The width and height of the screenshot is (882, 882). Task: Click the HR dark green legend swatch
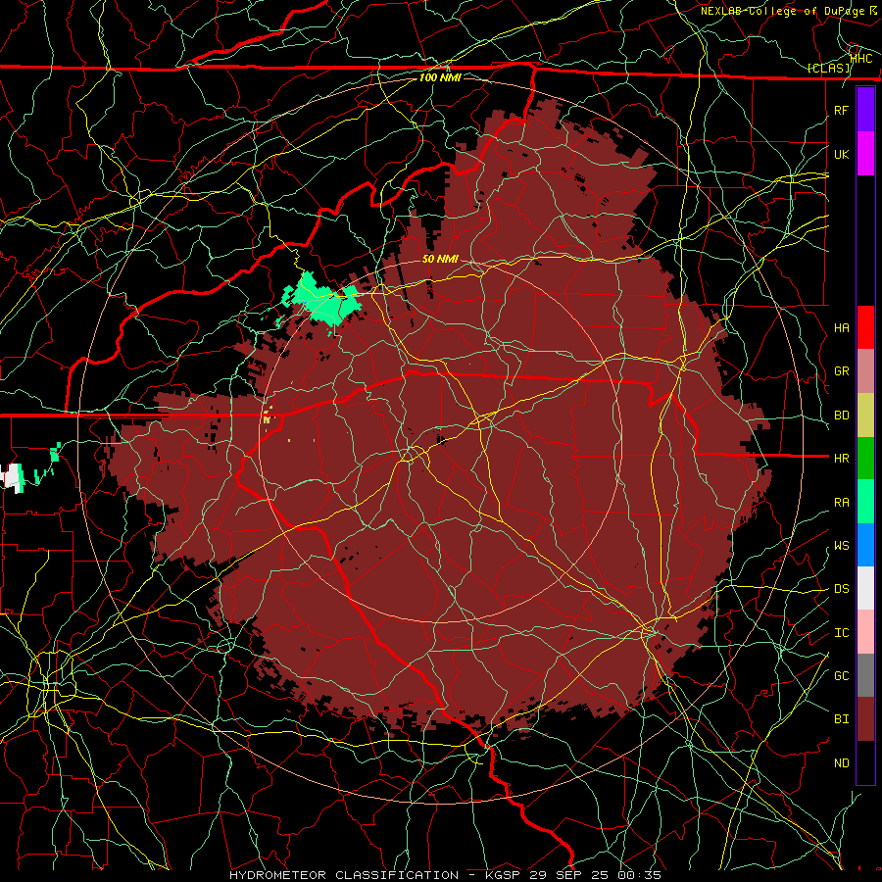click(865, 459)
